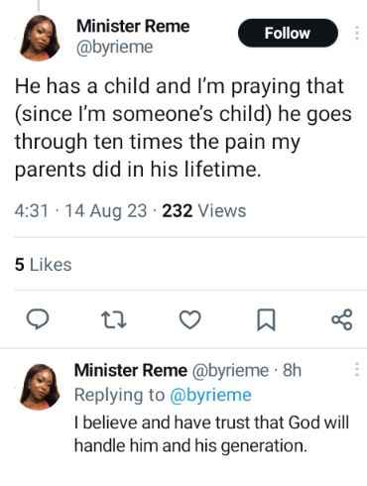Click the Follow button
Viewport: 367px width, 486px height.
[x=288, y=33]
